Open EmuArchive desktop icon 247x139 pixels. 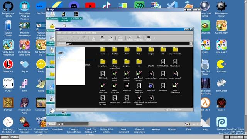[x=24, y=10]
